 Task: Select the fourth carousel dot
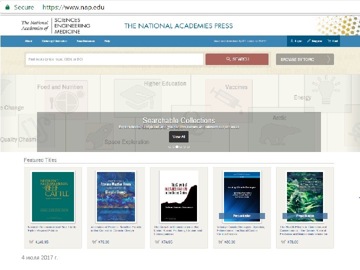180,147
